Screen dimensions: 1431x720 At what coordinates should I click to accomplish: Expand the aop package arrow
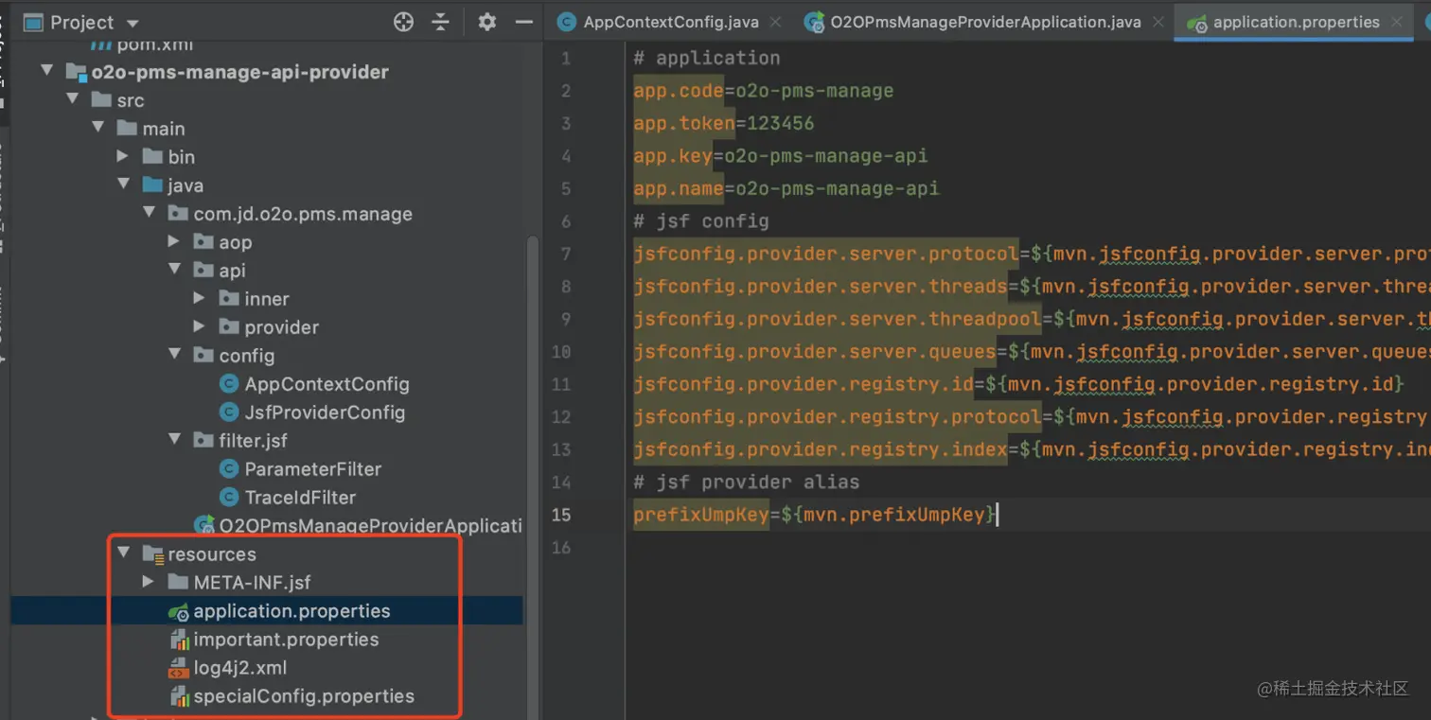coord(174,241)
